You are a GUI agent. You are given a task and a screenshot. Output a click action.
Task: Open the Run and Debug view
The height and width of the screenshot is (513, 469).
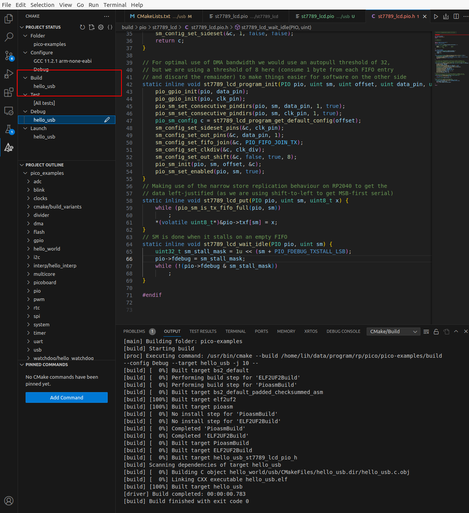click(9, 74)
